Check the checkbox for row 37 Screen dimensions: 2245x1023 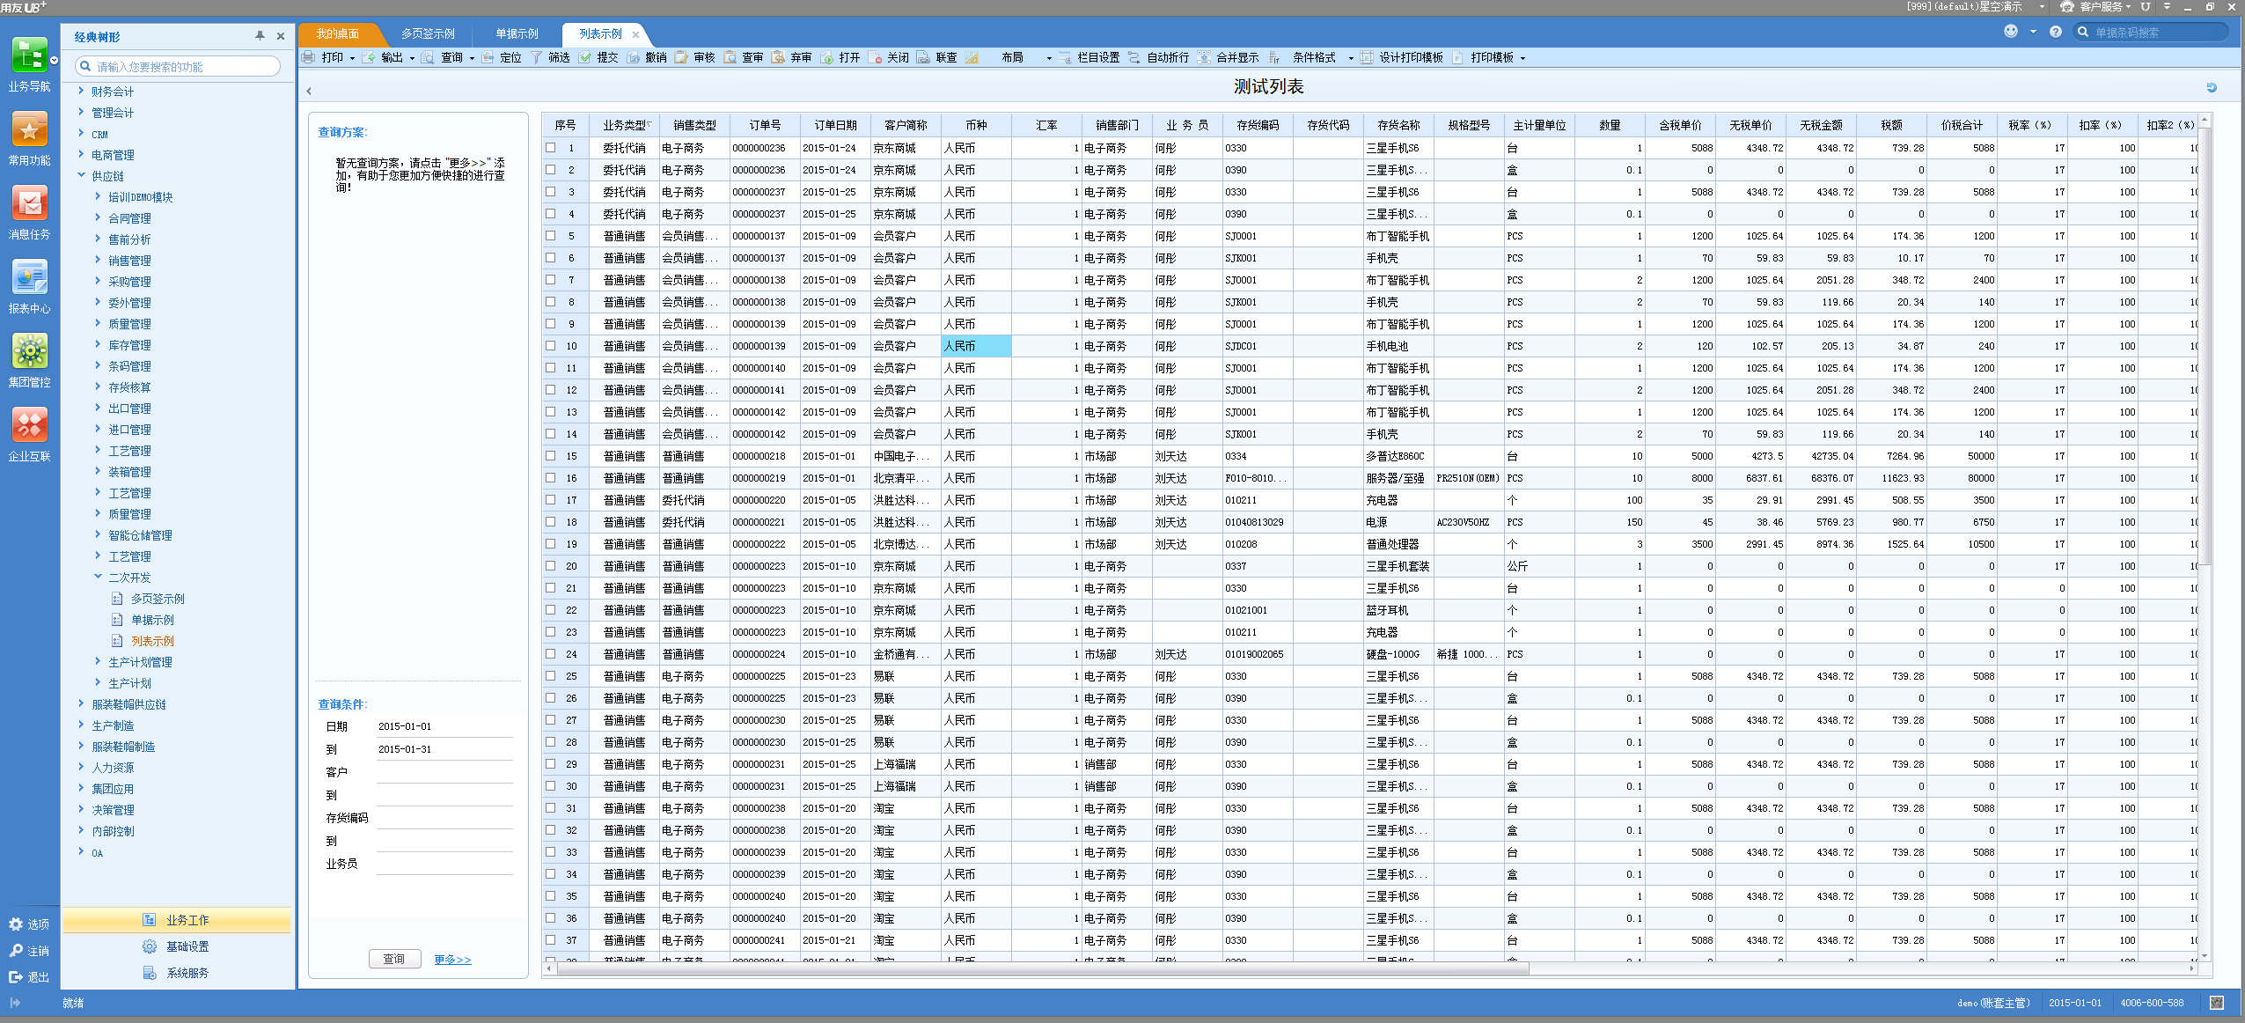pyautogui.click(x=551, y=940)
